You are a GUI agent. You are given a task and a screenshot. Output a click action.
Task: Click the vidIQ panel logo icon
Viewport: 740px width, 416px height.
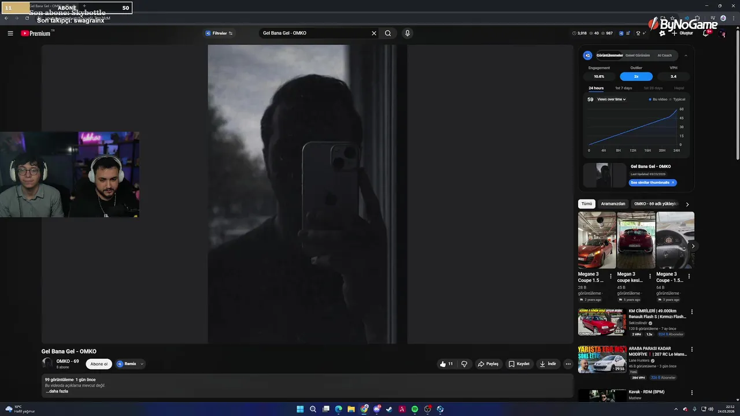coord(588,55)
